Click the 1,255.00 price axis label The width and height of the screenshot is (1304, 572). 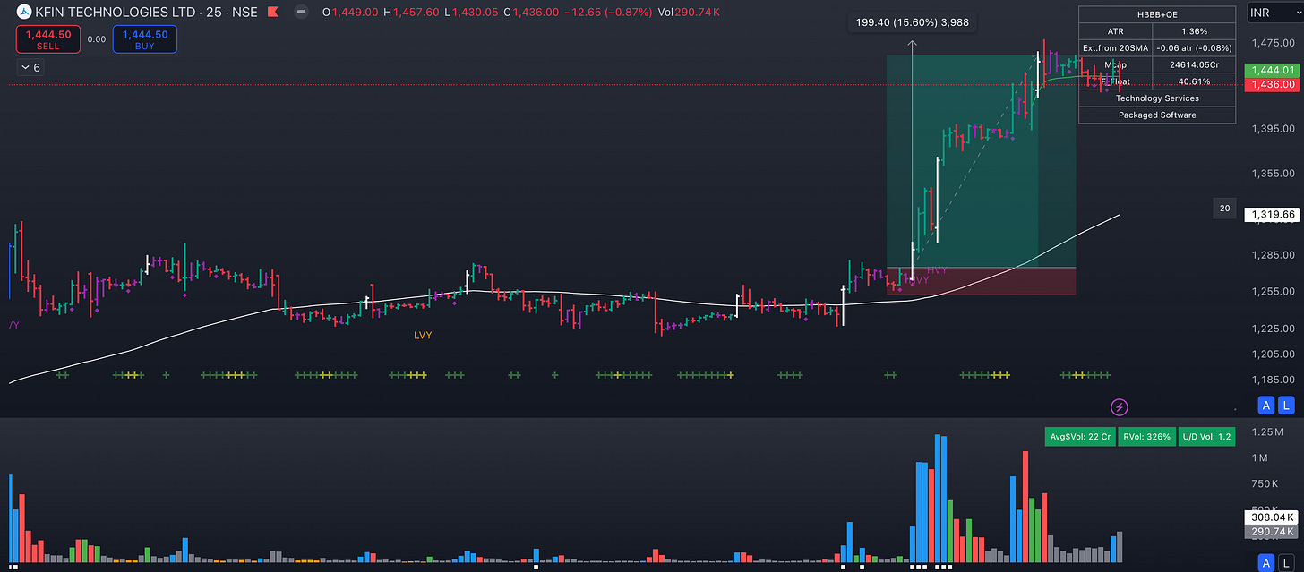pyautogui.click(x=1274, y=292)
